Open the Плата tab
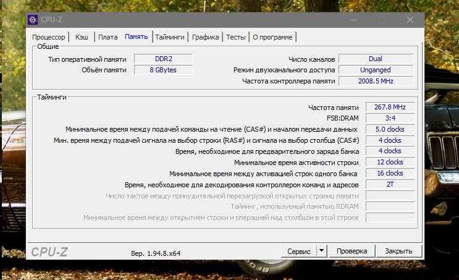This screenshot has width=459, height=280. pyautogui.click(x=107, y=37)
